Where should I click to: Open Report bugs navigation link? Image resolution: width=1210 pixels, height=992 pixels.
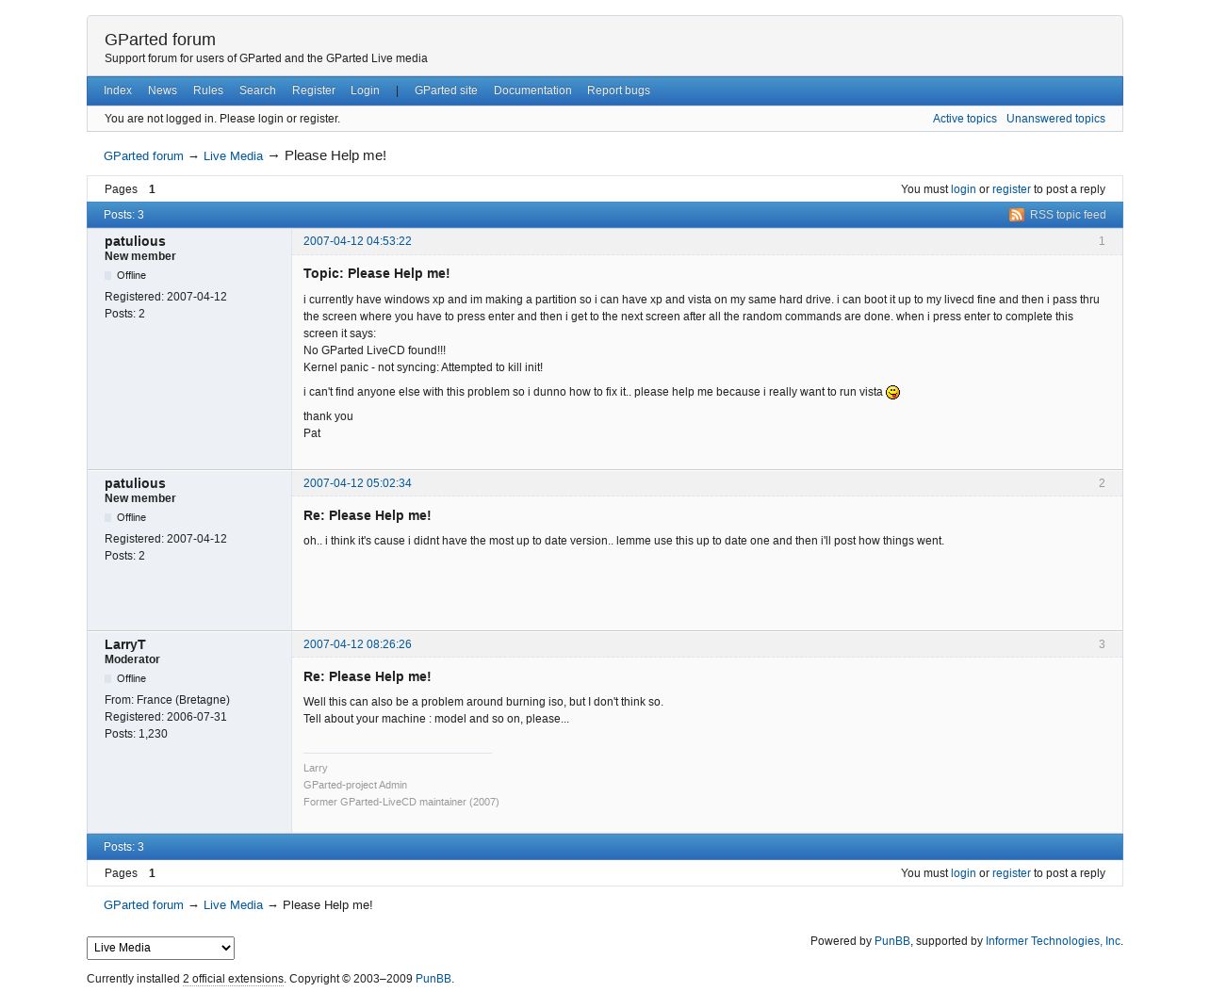point(618,90)
